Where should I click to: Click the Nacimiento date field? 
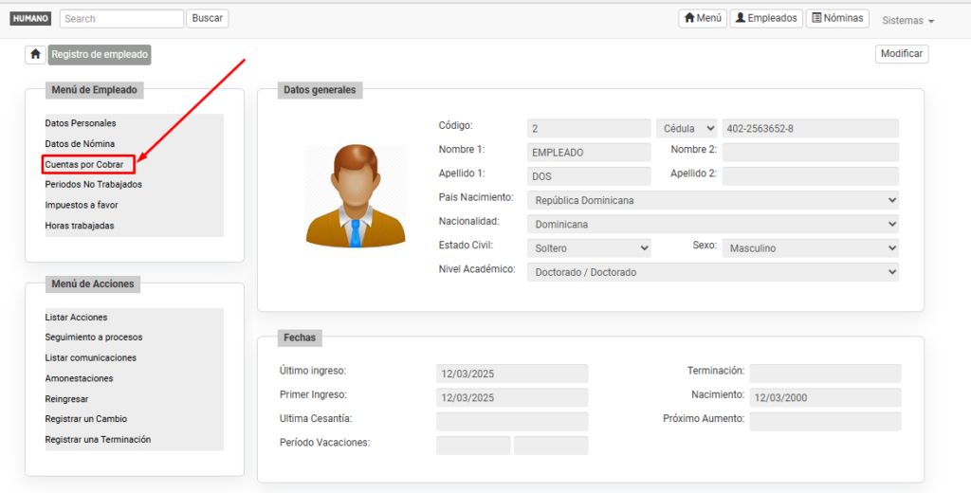click(824, 398)
